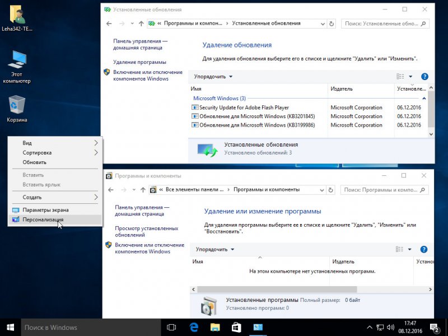
Task: Open Включение или отключение компонентов Windows in updates window
Action: [148, 76]
